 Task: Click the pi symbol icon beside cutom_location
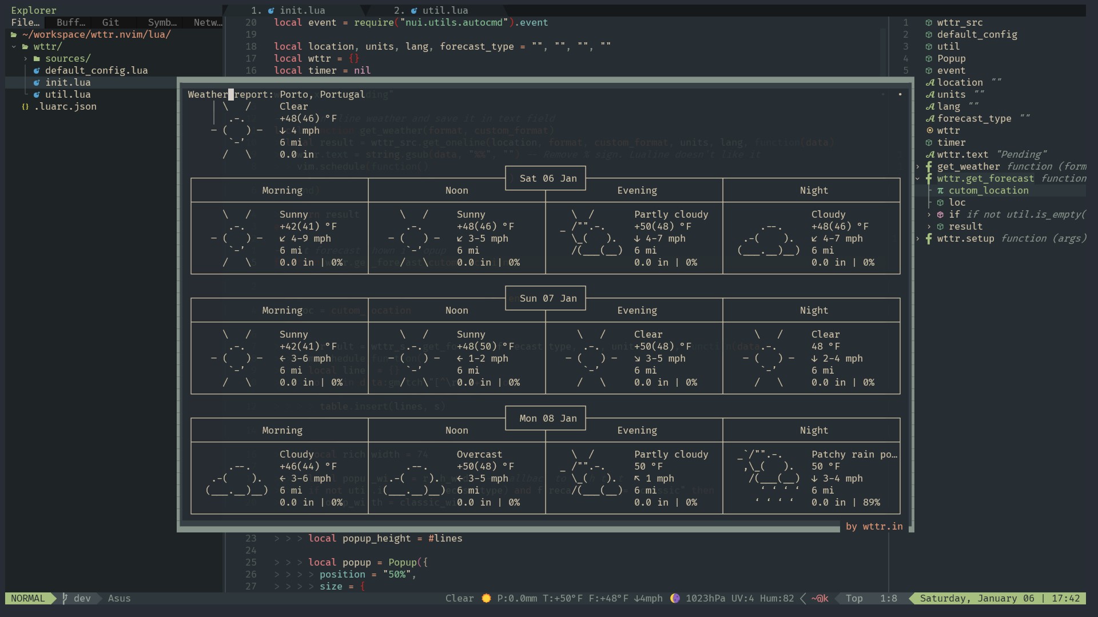[x=940, y=191]
